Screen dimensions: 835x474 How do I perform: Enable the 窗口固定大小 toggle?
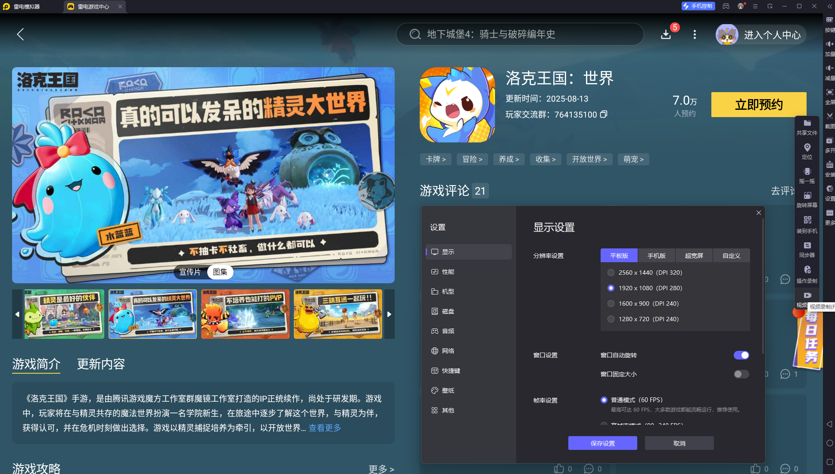[741, 374]
